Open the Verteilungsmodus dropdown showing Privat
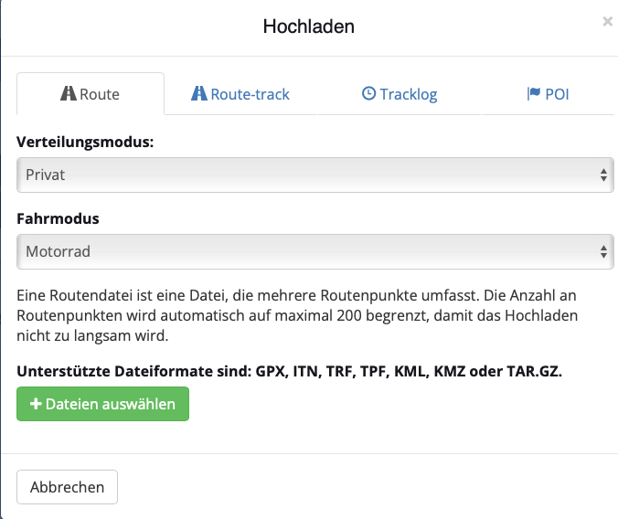The image size is (618, 519). click(302, 175)
